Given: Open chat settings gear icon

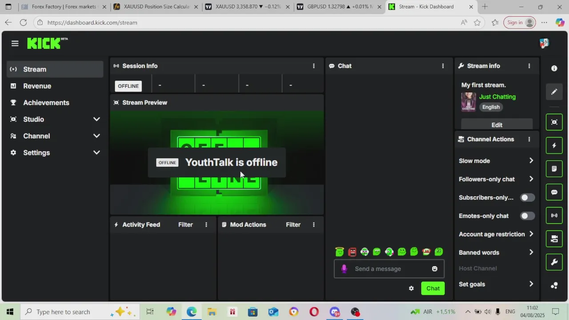Looking at the screenshot, I should click(411, 288).
